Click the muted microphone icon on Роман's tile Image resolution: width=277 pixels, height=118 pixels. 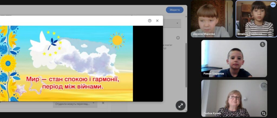(x=262, y=44)
